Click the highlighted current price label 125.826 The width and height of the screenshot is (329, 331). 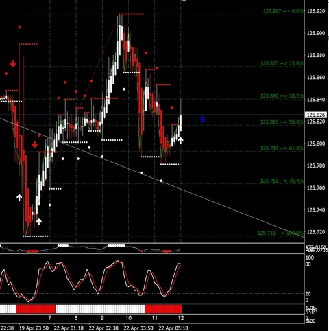(316, 115)
